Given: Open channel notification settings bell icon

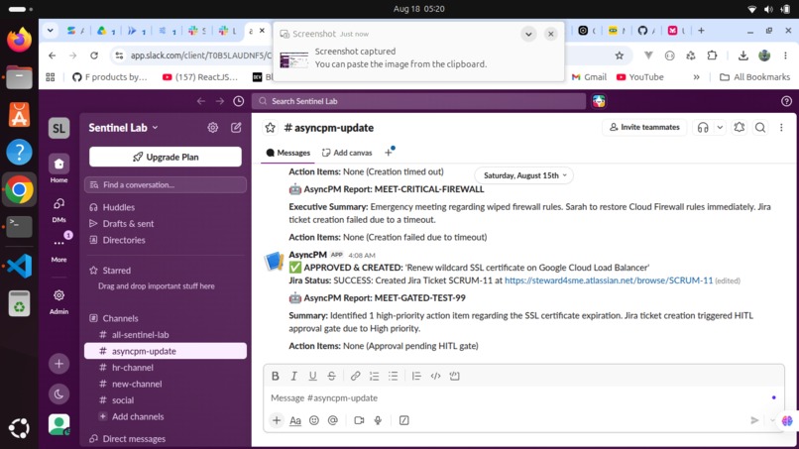Looking at the screenshot, I should tap(739, 128).
